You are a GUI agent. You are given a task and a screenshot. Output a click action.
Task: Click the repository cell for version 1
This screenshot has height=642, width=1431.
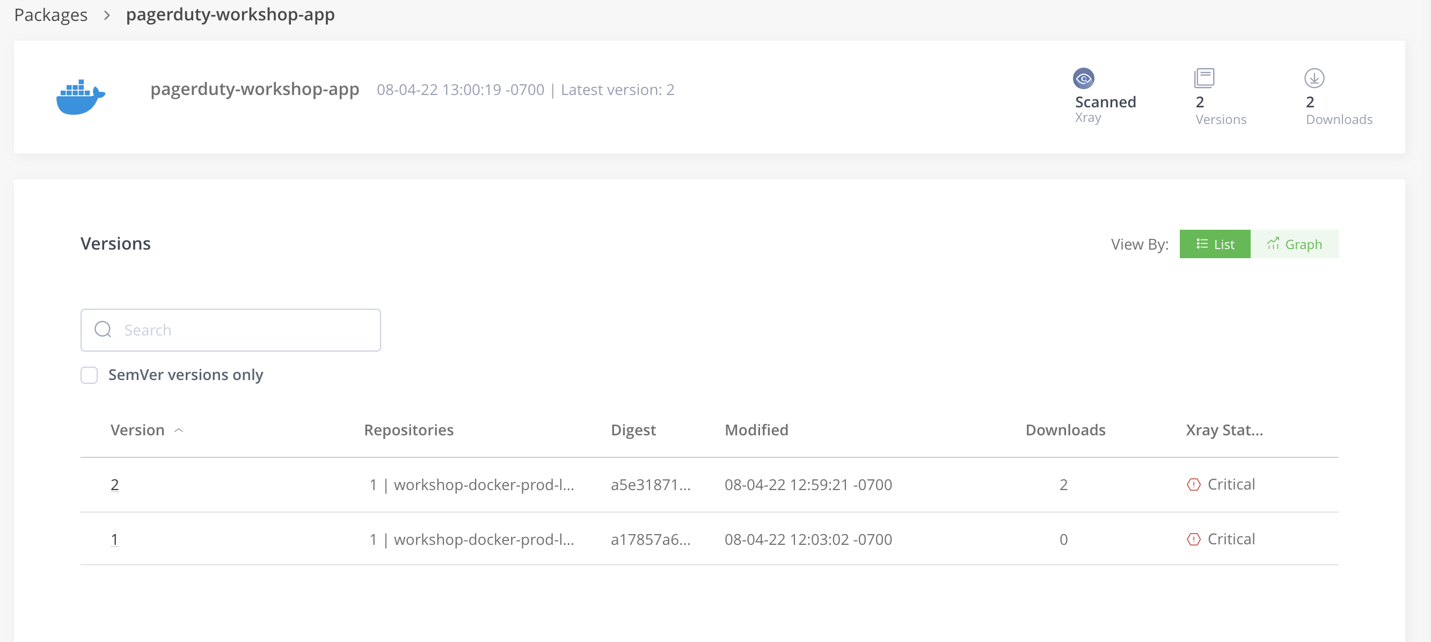472,539
